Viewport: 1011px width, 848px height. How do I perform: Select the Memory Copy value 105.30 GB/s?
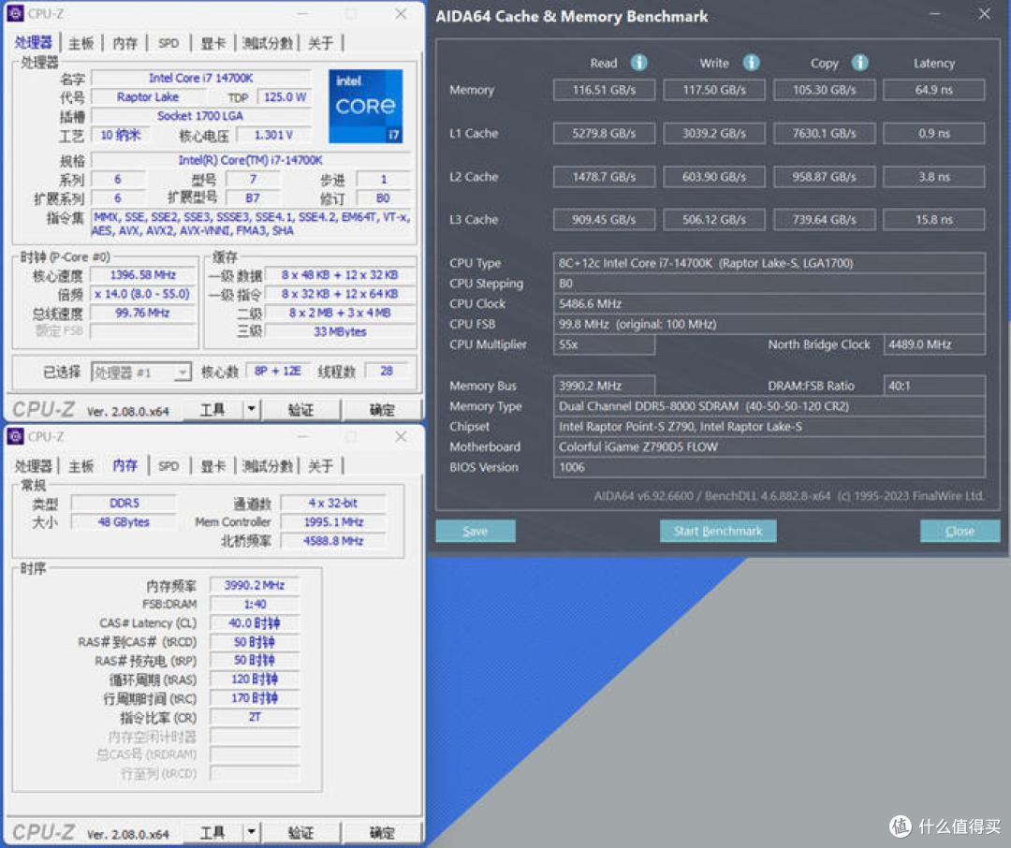point(824,90)
